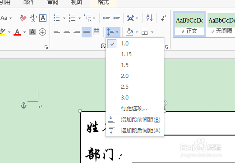Apply red font color
Image resolution: width=235 pixels, height=163 pixels.
17,32
